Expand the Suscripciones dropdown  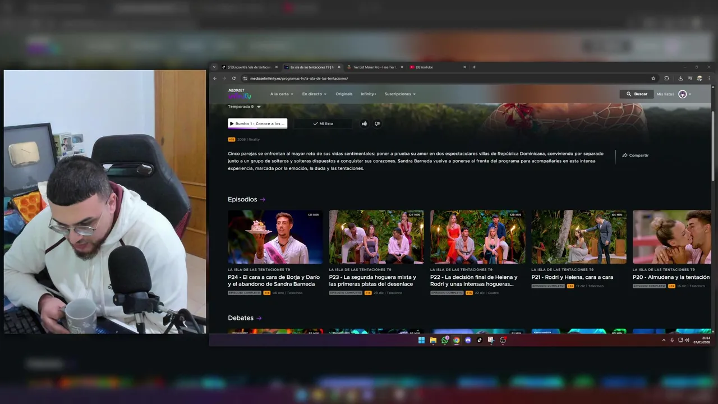point(400,94)
